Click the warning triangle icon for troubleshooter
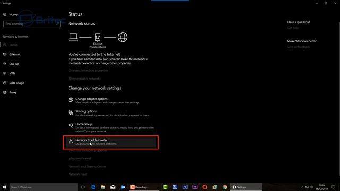The width and height of the screenshot is (340, 191). [71, 141]
